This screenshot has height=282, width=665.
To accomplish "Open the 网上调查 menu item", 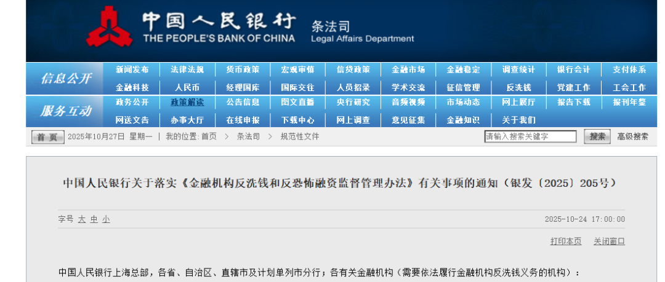I will (x=353, y=120).
